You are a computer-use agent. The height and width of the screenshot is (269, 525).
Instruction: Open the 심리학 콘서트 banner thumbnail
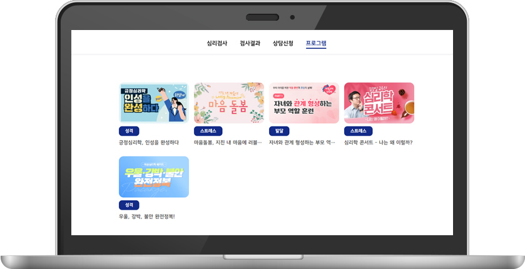[x=379, y=103]
